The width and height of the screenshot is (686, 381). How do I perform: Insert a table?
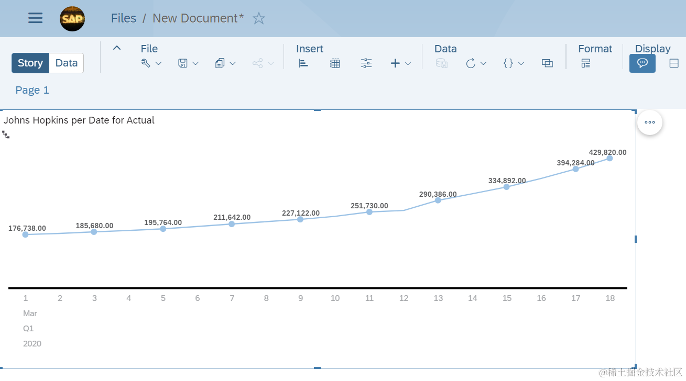pos(335,63)
